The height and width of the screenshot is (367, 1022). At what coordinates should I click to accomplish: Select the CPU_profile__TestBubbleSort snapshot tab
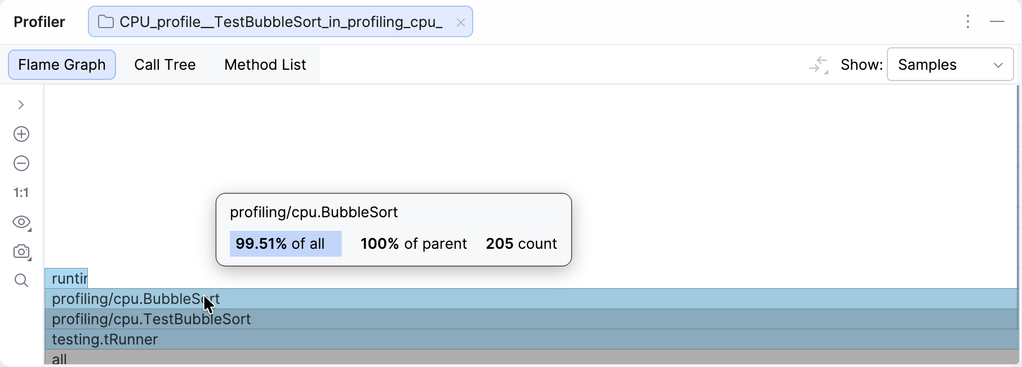[x=280, y=22]
